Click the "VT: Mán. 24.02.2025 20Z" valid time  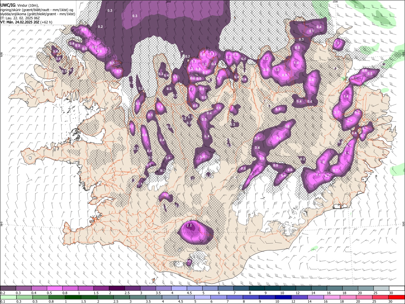[x=20, y=22]
